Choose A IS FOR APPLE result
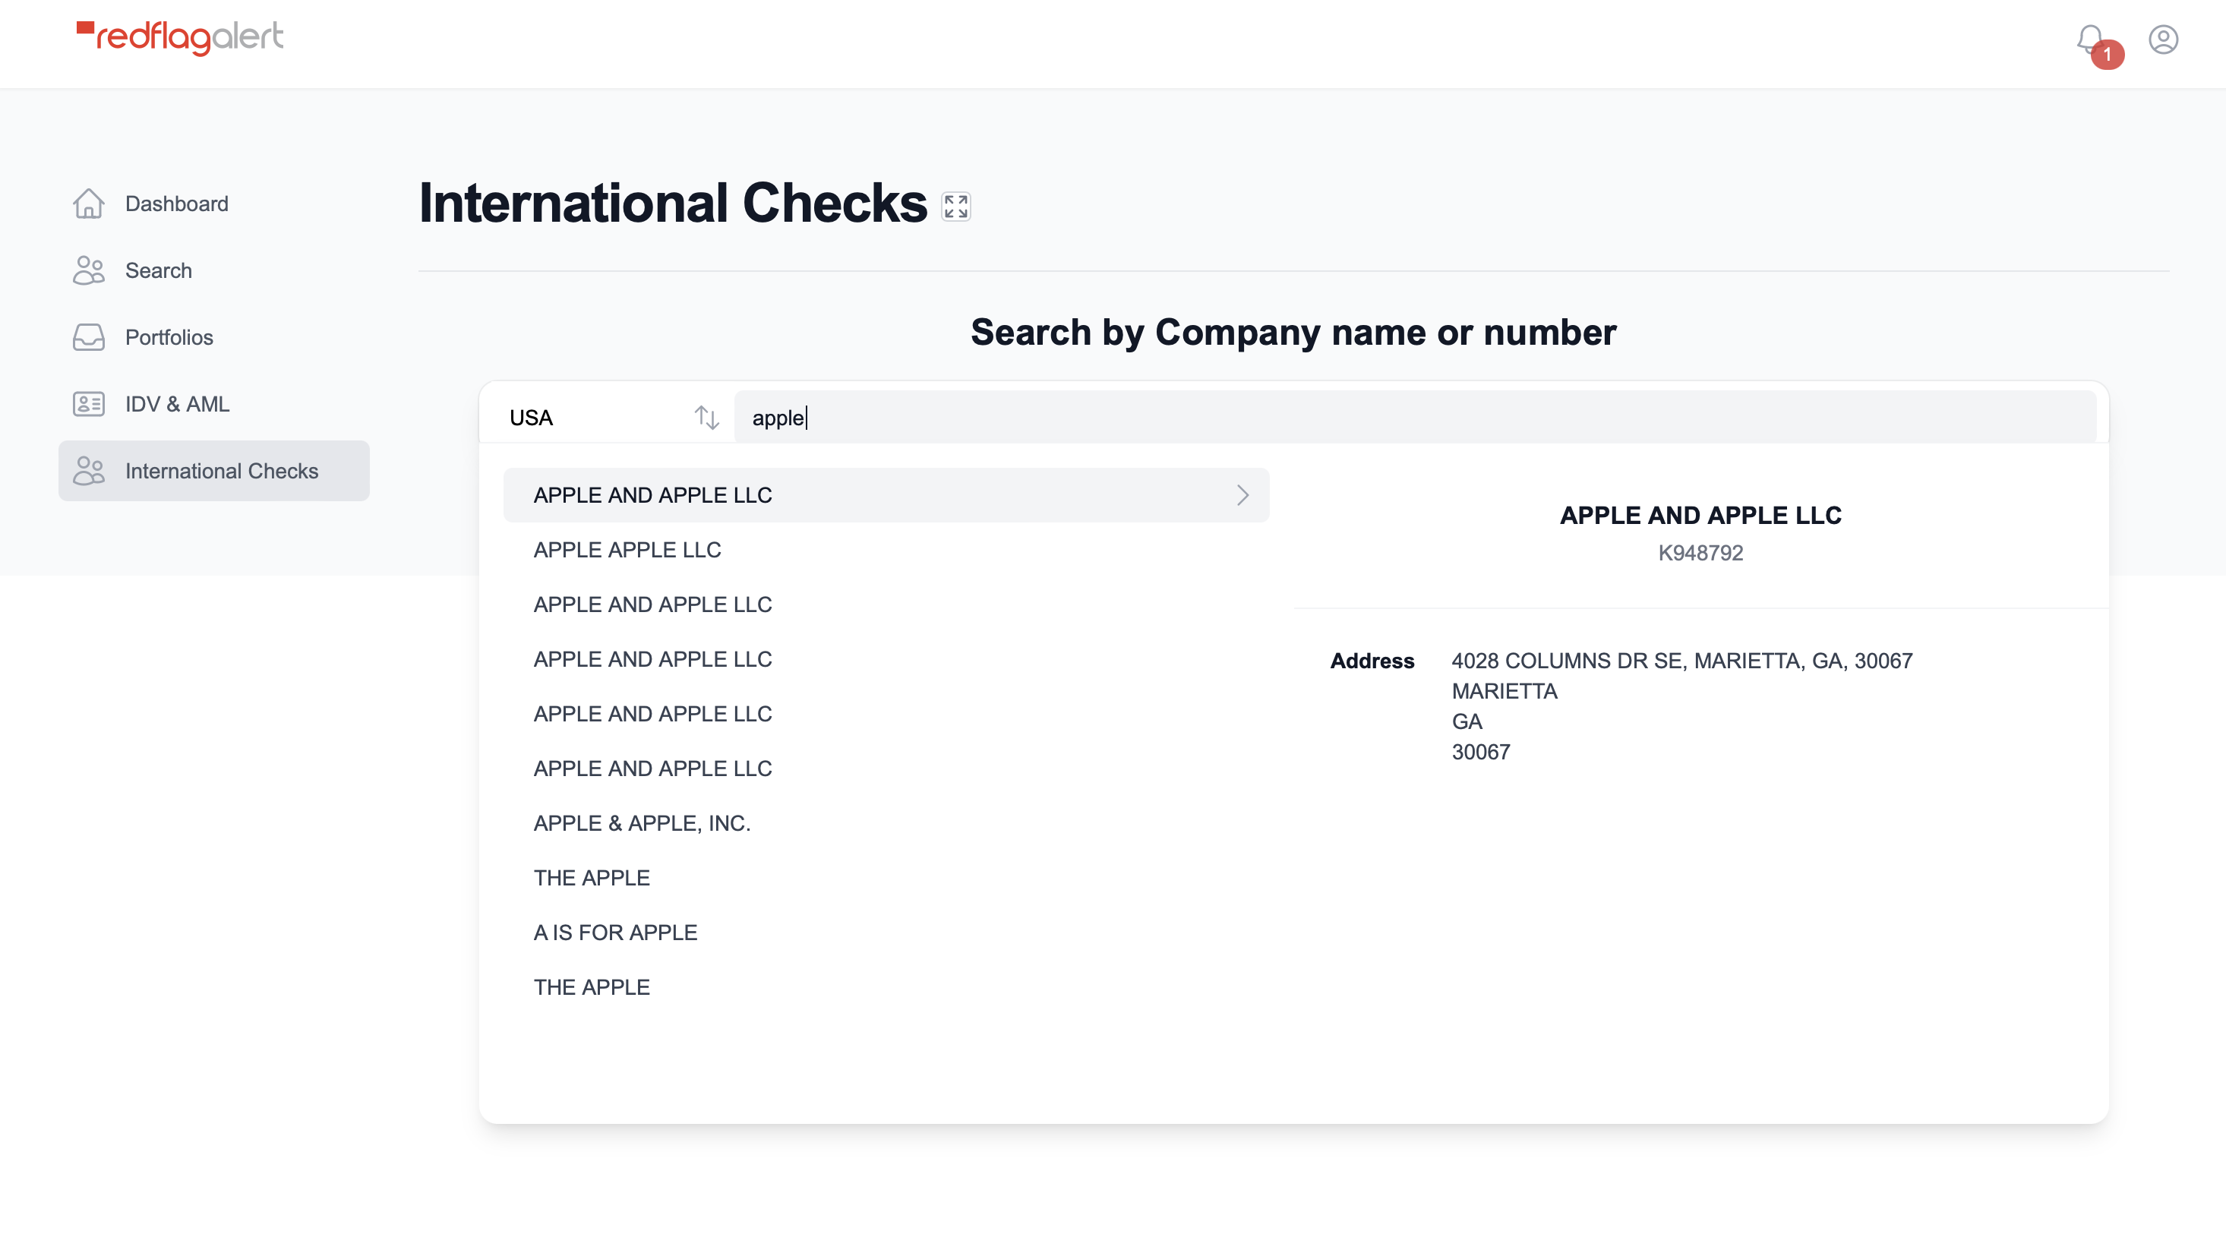The height and width of the screenshot is (1253, 2226). click(x=615, y=933)
